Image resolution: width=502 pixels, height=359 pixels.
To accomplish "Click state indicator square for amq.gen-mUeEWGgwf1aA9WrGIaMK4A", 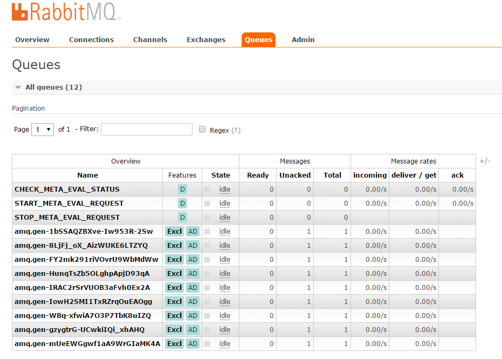I will click(x=207, y=344).
